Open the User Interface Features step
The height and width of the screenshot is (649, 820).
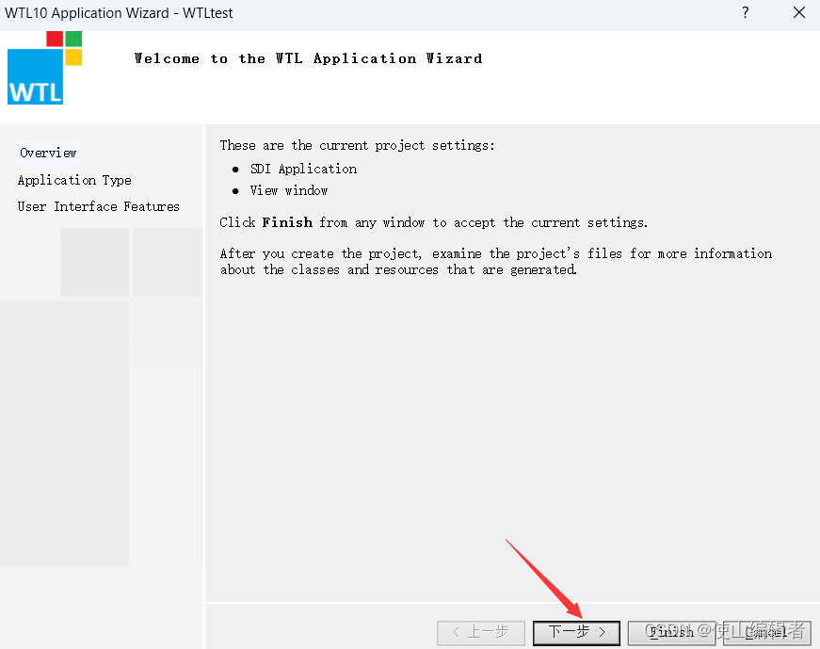pos(99,206)
